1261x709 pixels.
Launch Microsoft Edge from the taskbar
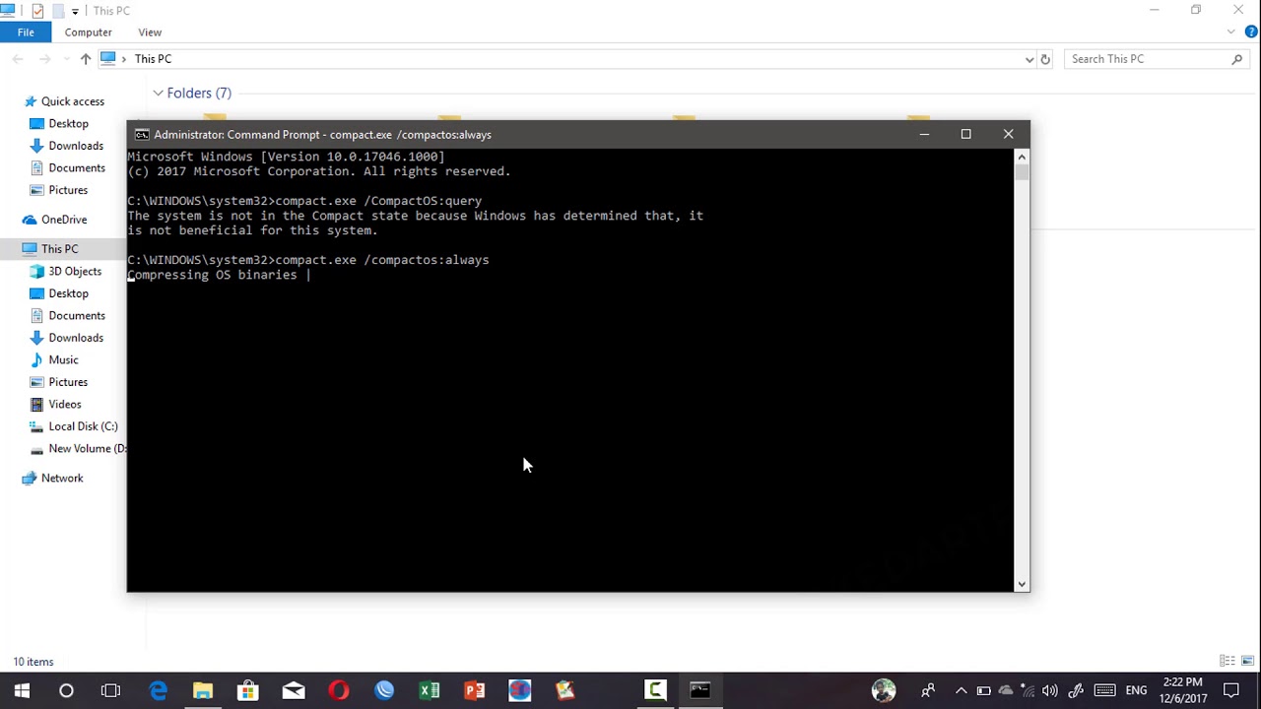coord(158,690)
